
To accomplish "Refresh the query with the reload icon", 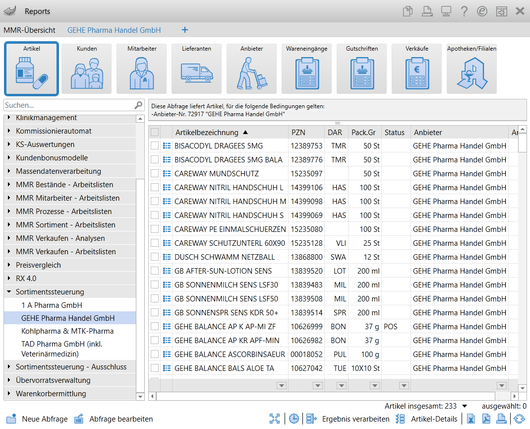I will pos(519,419).
